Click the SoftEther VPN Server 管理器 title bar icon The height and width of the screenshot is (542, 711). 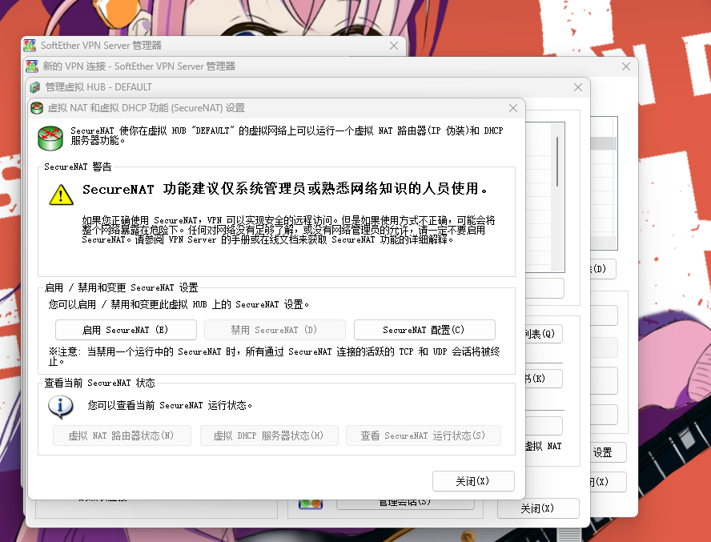[x=30, y=46]
